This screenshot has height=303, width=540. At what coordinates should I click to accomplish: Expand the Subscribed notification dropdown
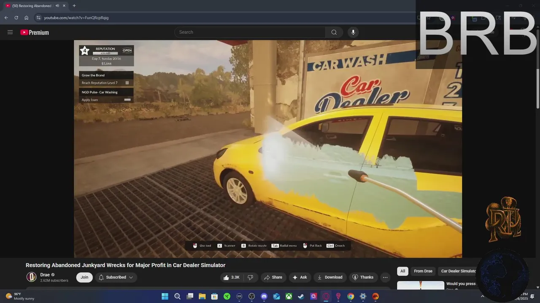[116, 277]
